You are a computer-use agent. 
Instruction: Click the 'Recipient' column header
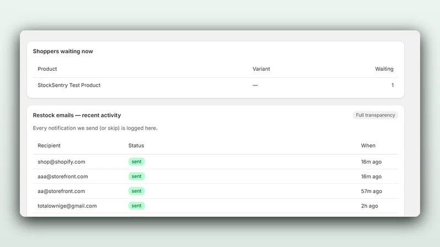click(x=49, y=145)
